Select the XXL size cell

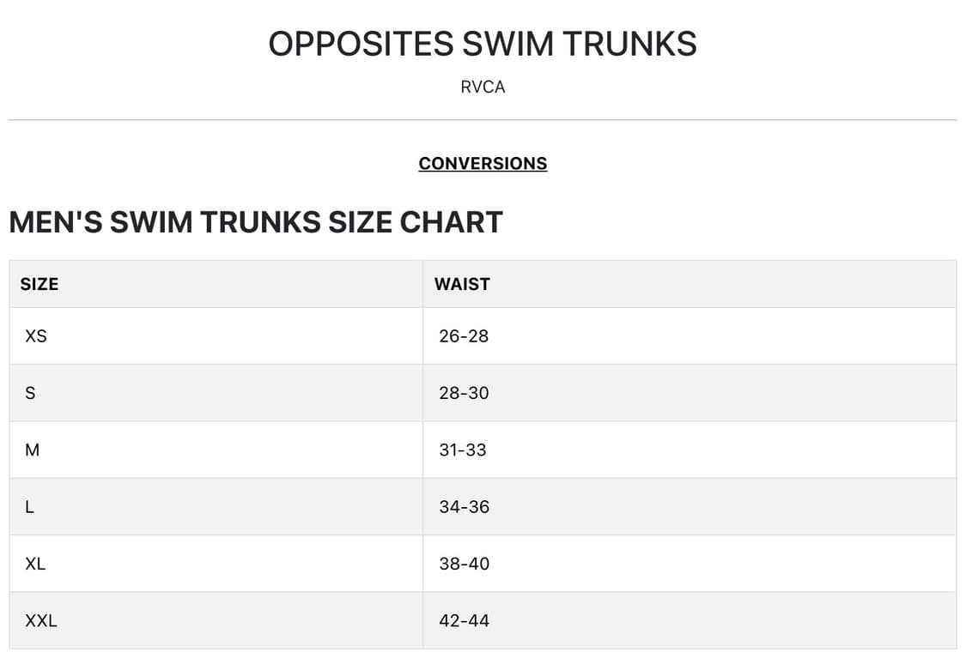pyautogui.click(x=216, y=620)
